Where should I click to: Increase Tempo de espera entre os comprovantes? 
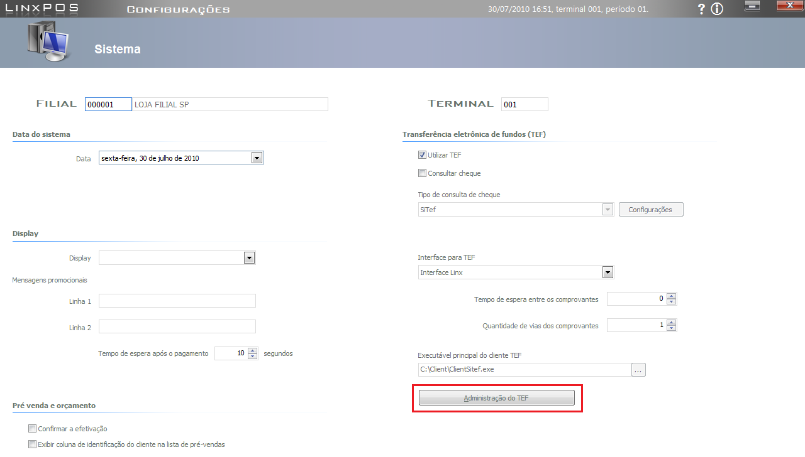tap(672, 296)
